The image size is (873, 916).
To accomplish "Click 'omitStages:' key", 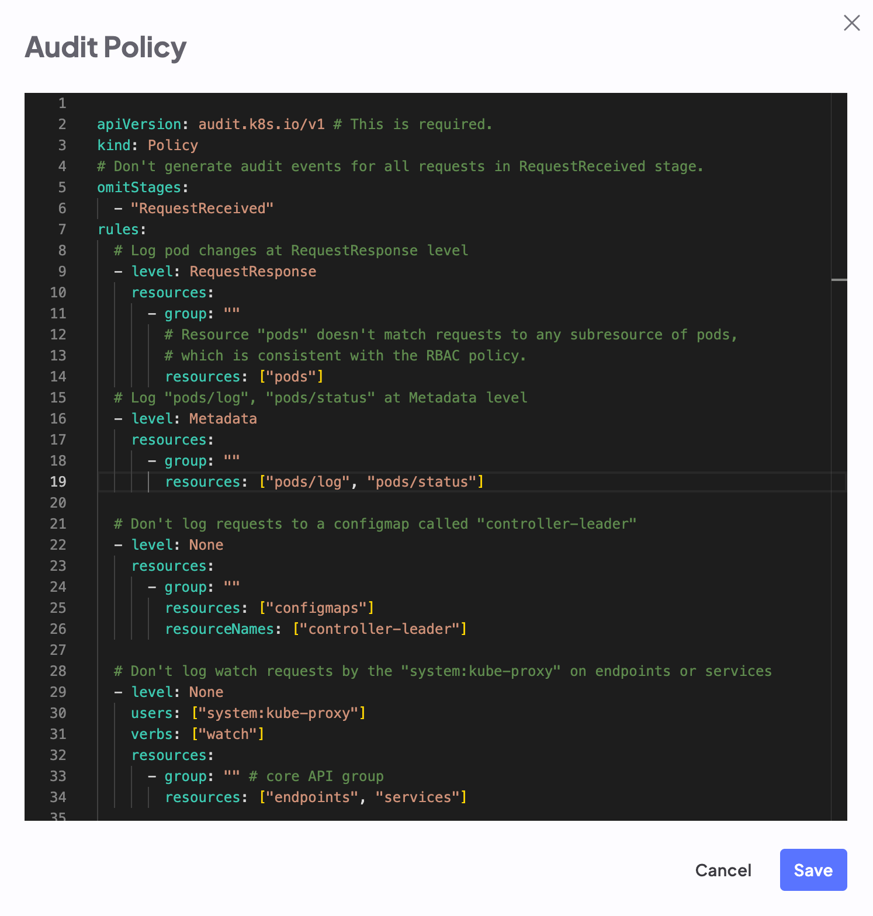I will (x=143, y=188).
